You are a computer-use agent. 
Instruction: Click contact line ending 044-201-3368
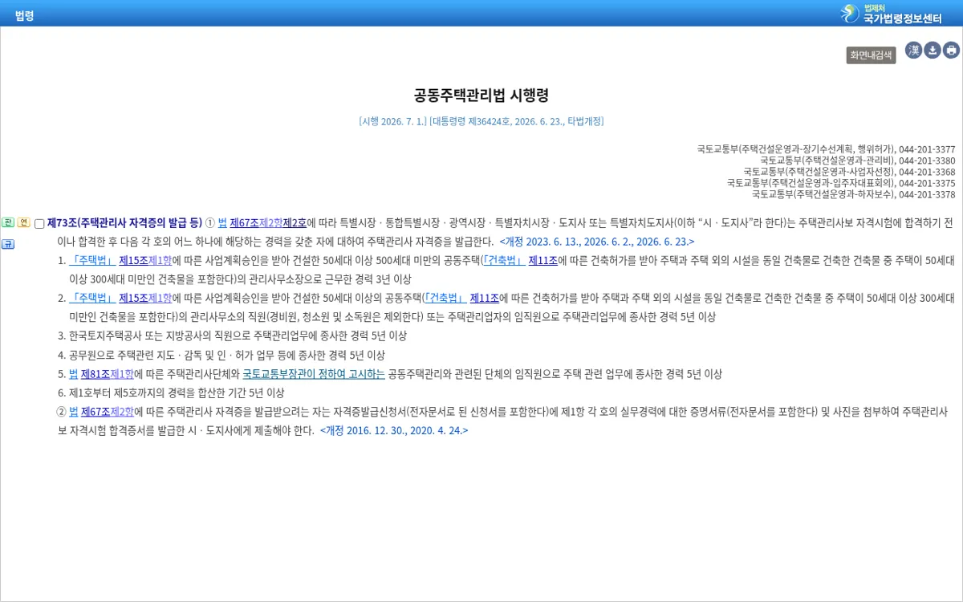(849, 172)
